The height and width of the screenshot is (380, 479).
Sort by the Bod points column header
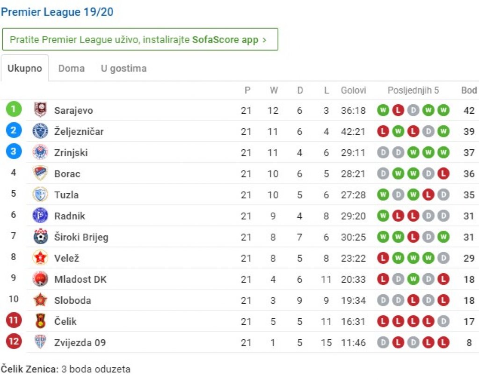coord(469,90)
